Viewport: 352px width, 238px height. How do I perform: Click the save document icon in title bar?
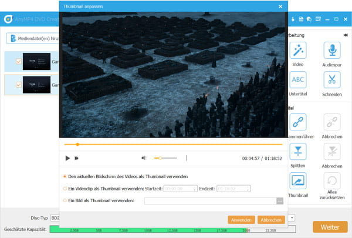tap(301, 19)
